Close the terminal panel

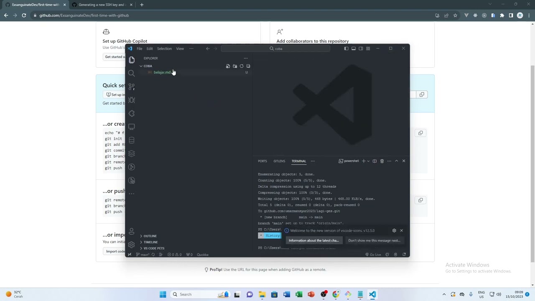tap(403, 161)
